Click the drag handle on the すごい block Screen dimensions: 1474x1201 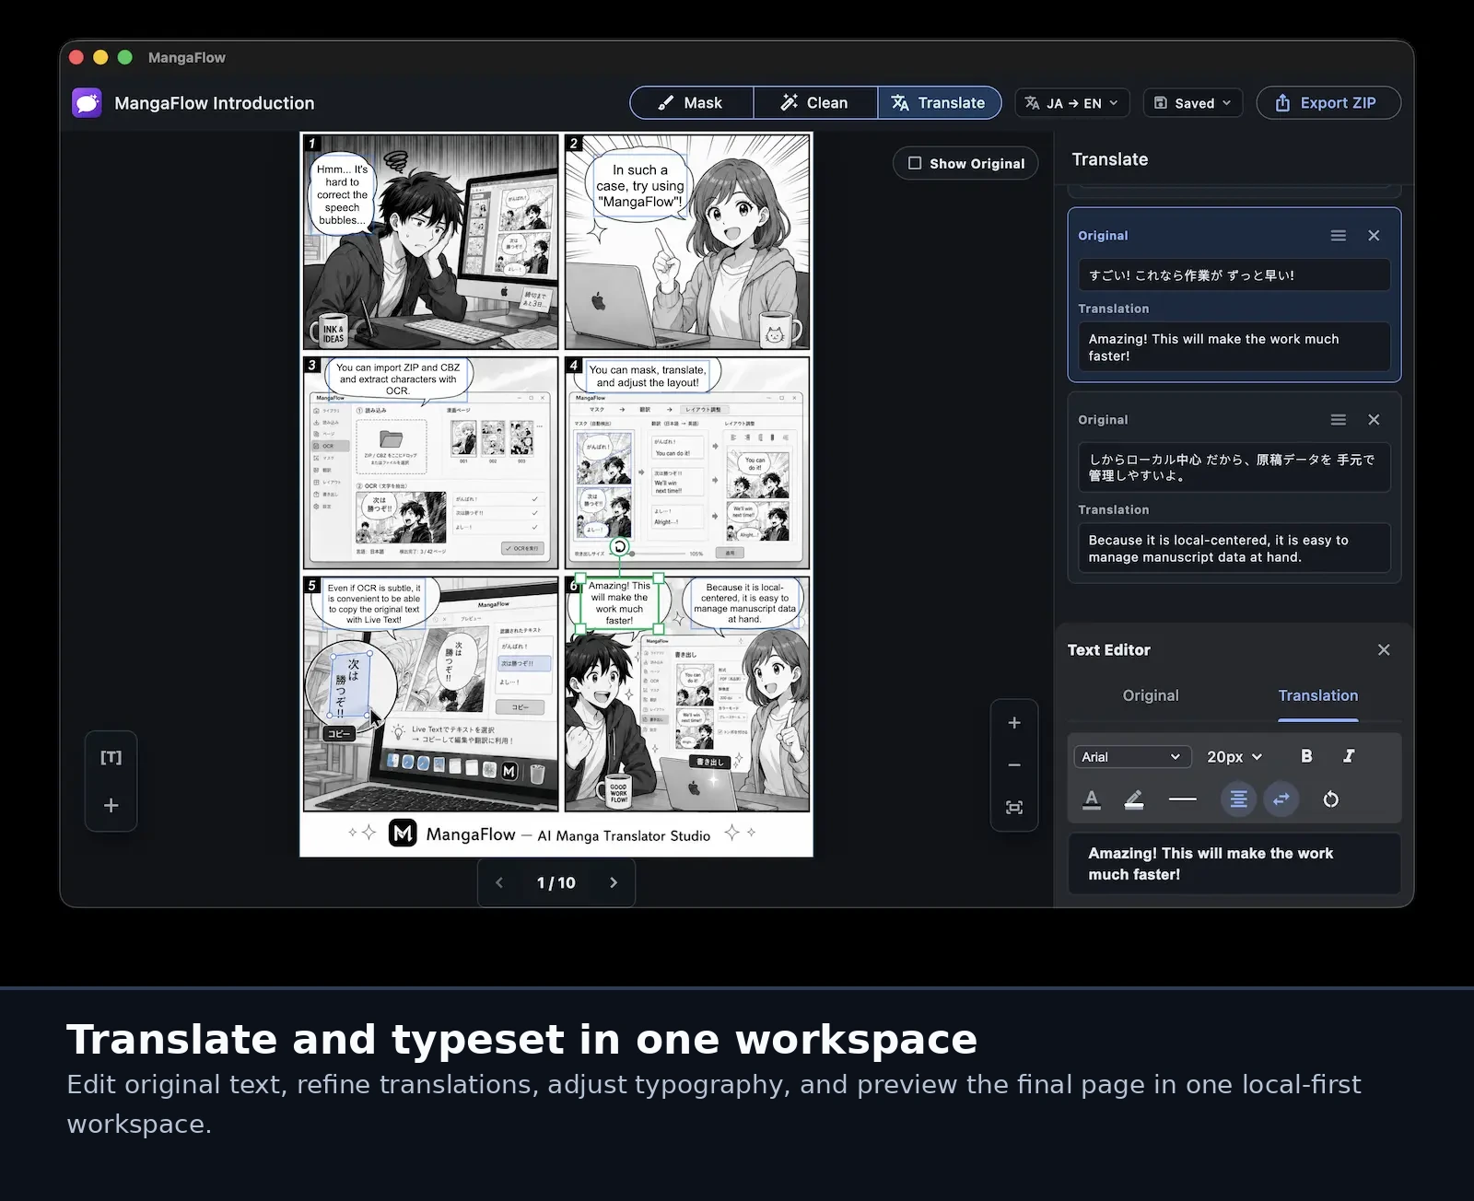(1339, 236)
